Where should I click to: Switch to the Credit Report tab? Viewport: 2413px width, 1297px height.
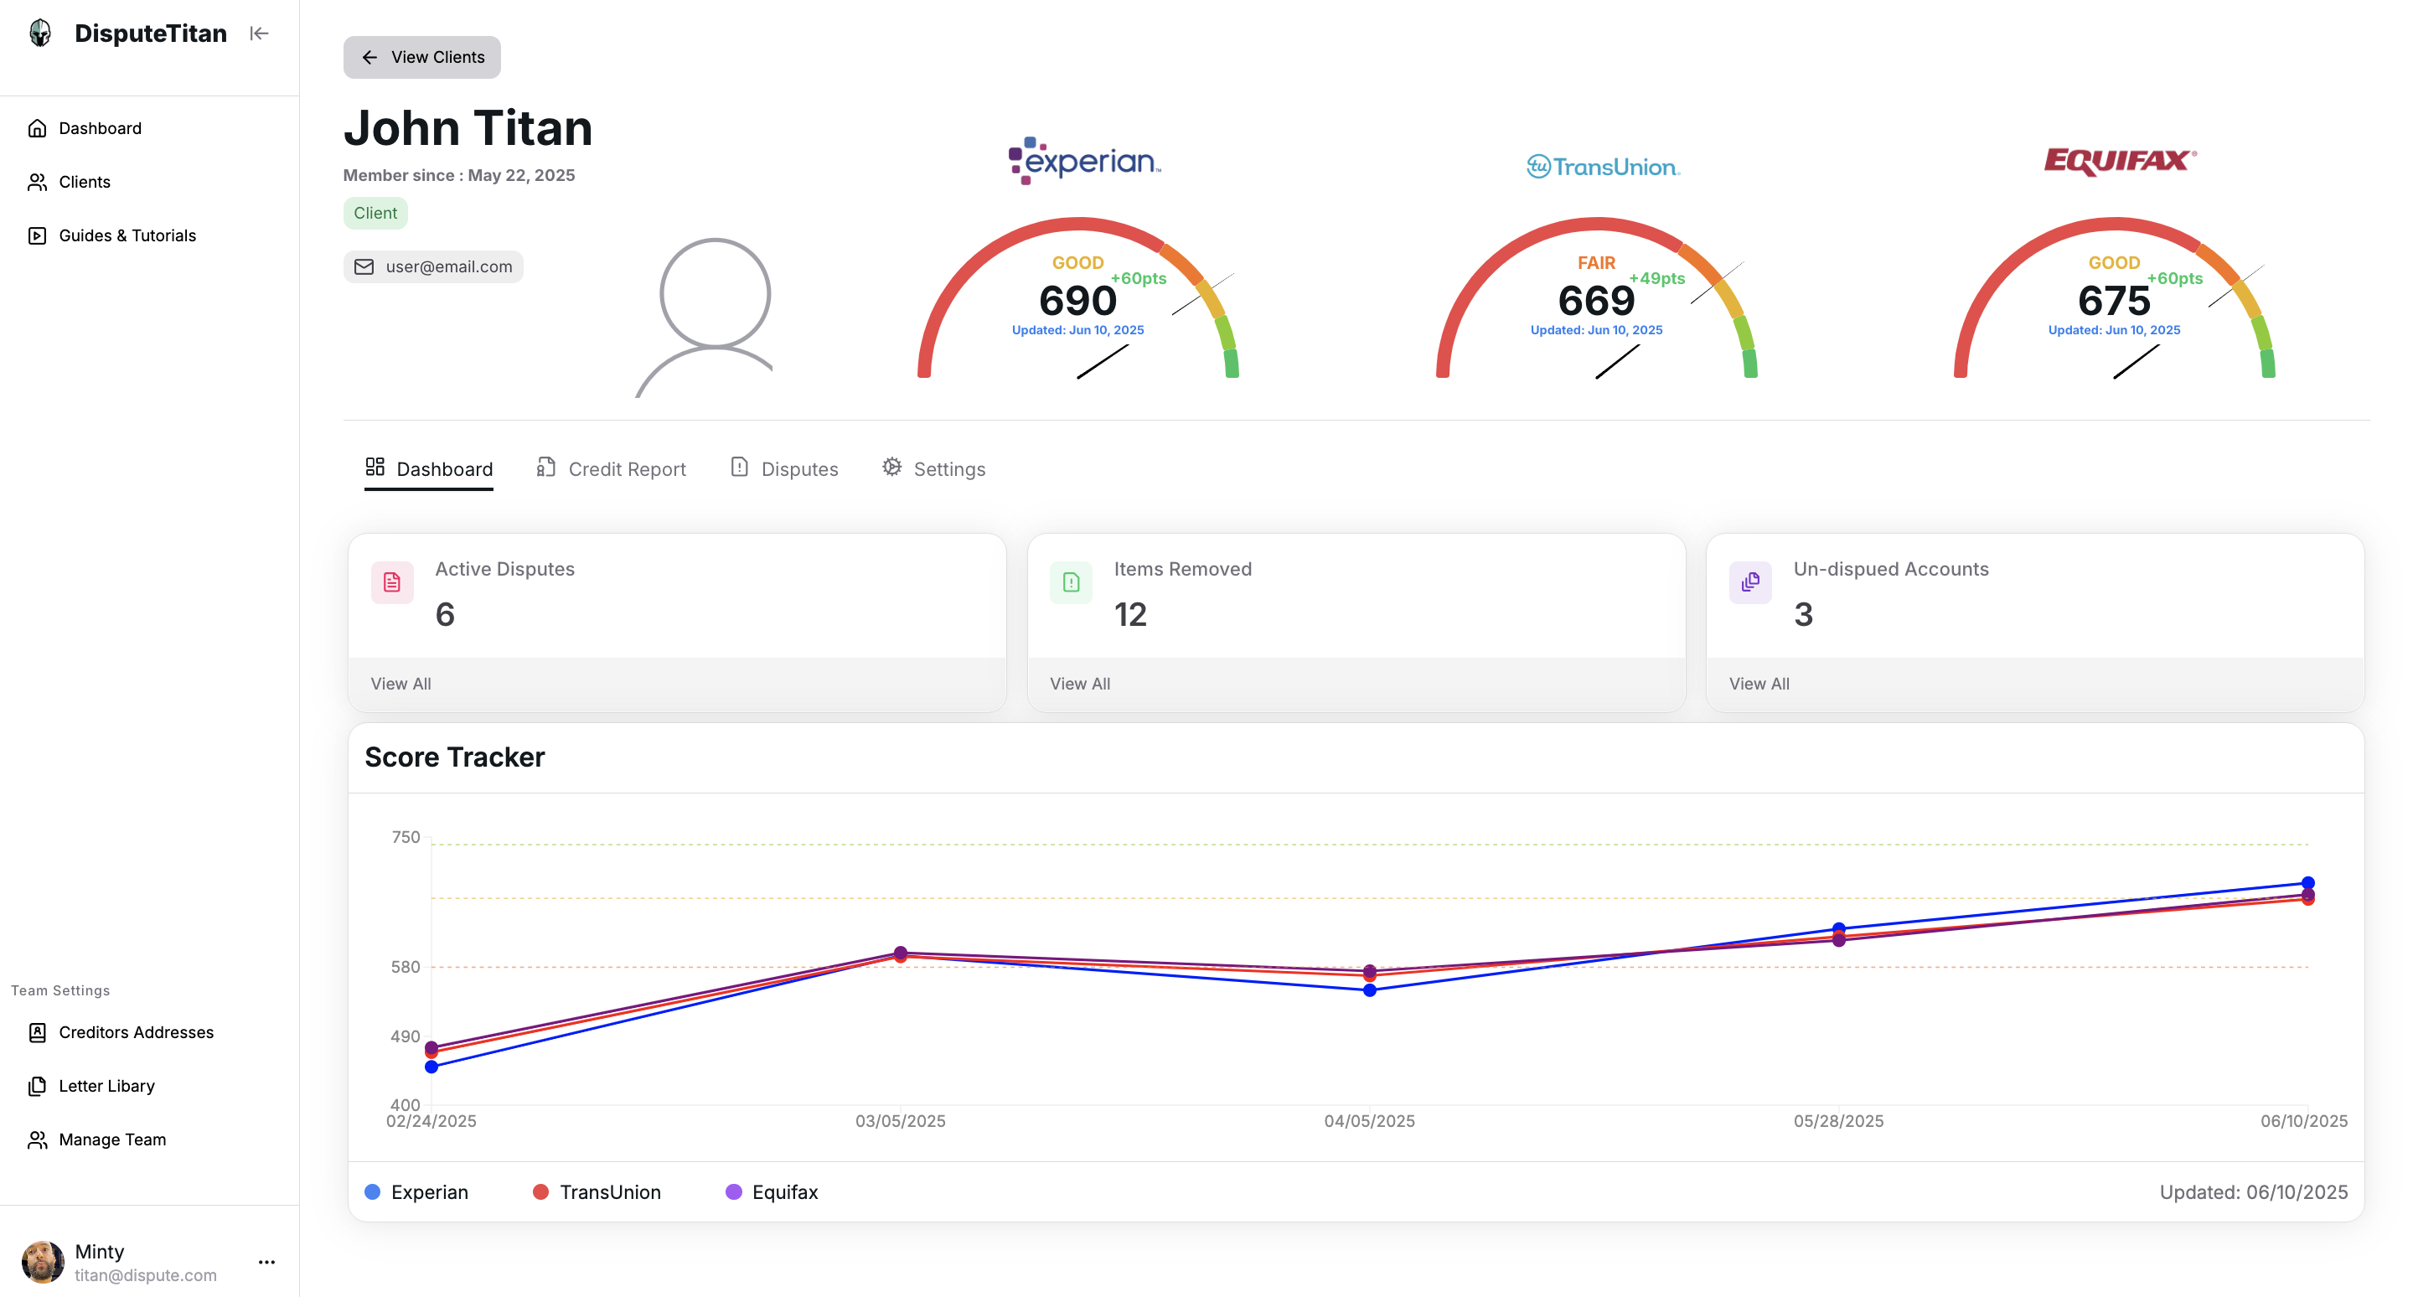pos(611,469)
